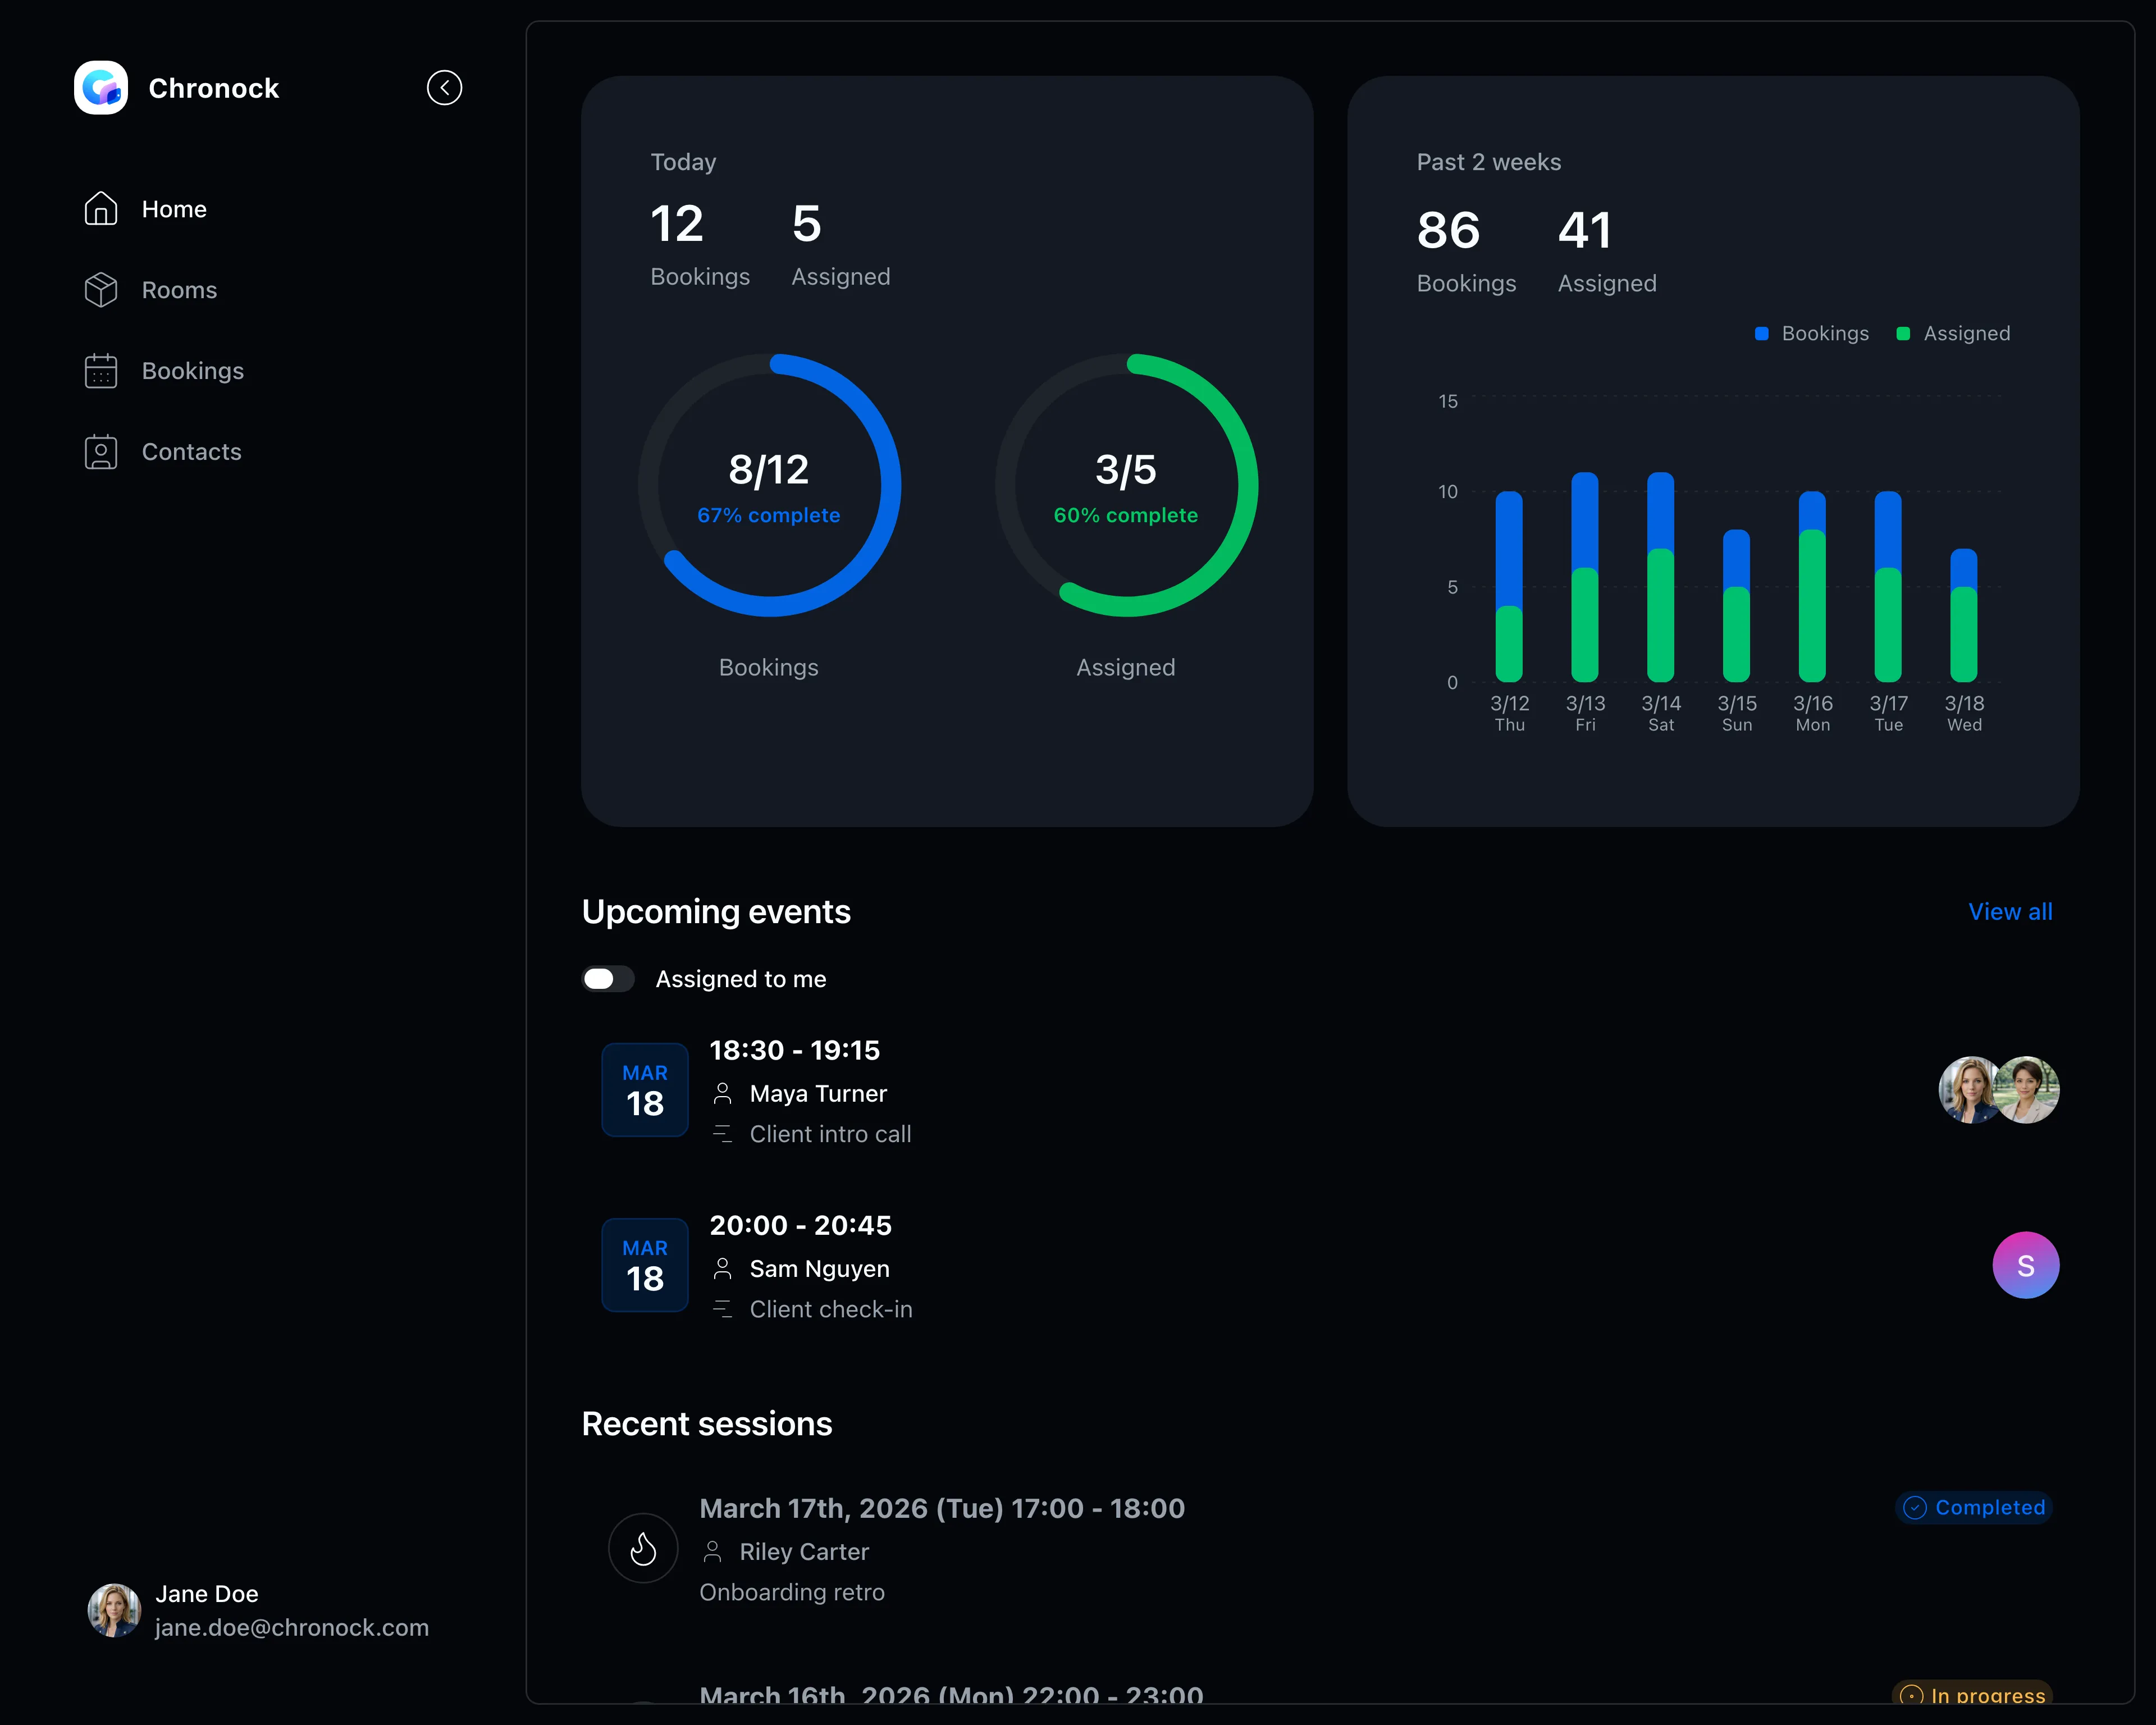Open the March 17th 17:00 - 18:00 session
2156x1725 pixels.
click(942, 1508)
